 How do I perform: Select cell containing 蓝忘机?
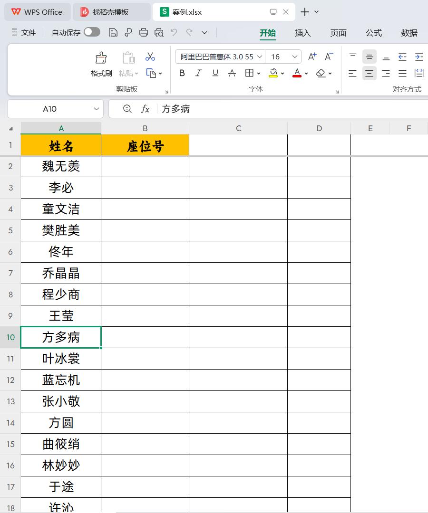pyautogui.click(x=61, y=380)
